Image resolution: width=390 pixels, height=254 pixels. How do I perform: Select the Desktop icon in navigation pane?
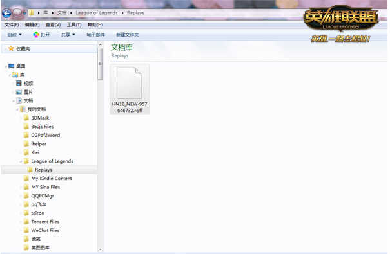(11, 66)
